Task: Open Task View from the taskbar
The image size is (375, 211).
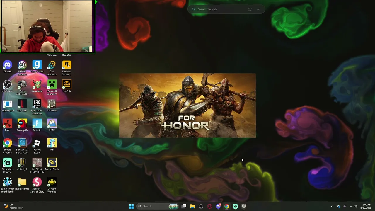Action: tap(184, 206)
